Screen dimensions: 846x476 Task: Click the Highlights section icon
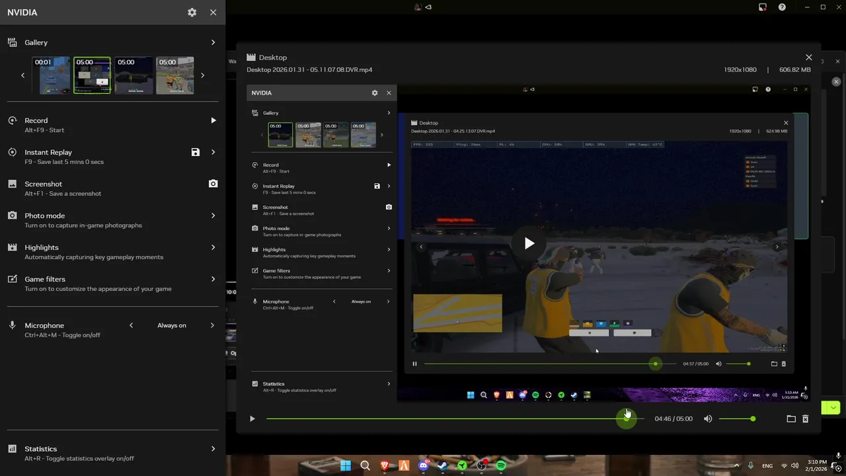point(12,247)
